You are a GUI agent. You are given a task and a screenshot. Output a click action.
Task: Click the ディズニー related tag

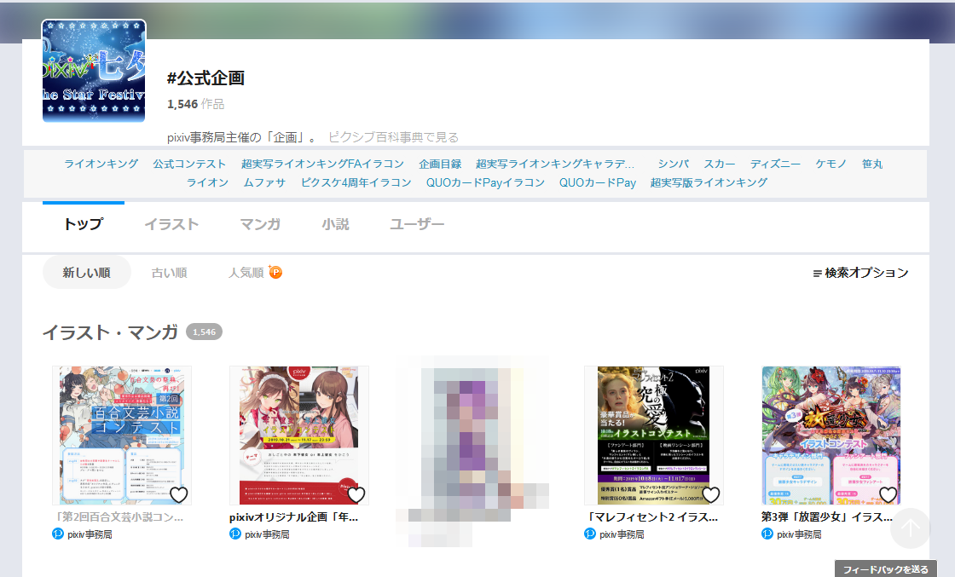point(775,164)
